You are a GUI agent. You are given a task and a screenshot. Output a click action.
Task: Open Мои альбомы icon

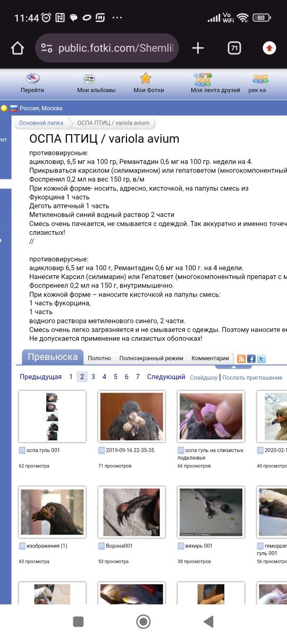pyautogui.click(x=89, y=78)
